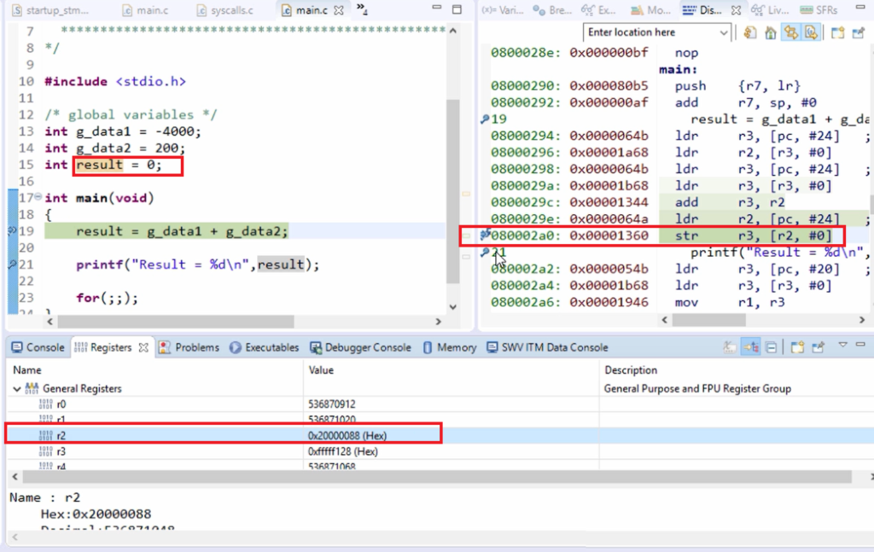Screen dimensions: 874x552
Task: Close the active main.c tab
Action: pos(338,10)
